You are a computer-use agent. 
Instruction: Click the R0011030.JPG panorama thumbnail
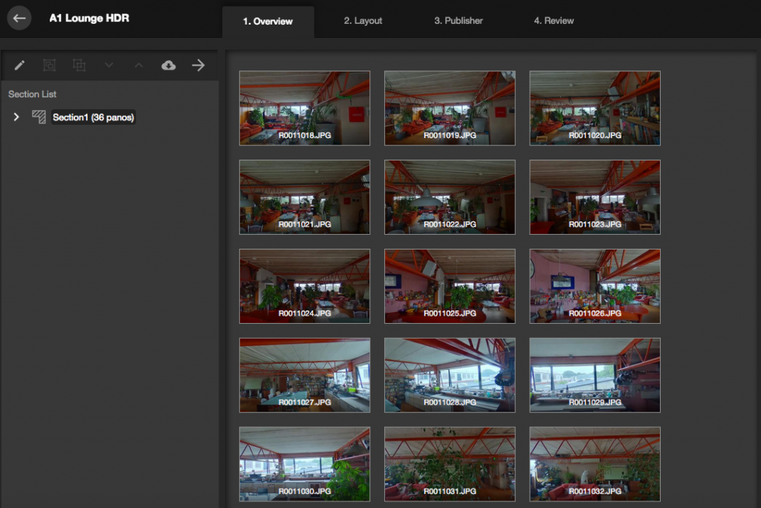point(305,464)
